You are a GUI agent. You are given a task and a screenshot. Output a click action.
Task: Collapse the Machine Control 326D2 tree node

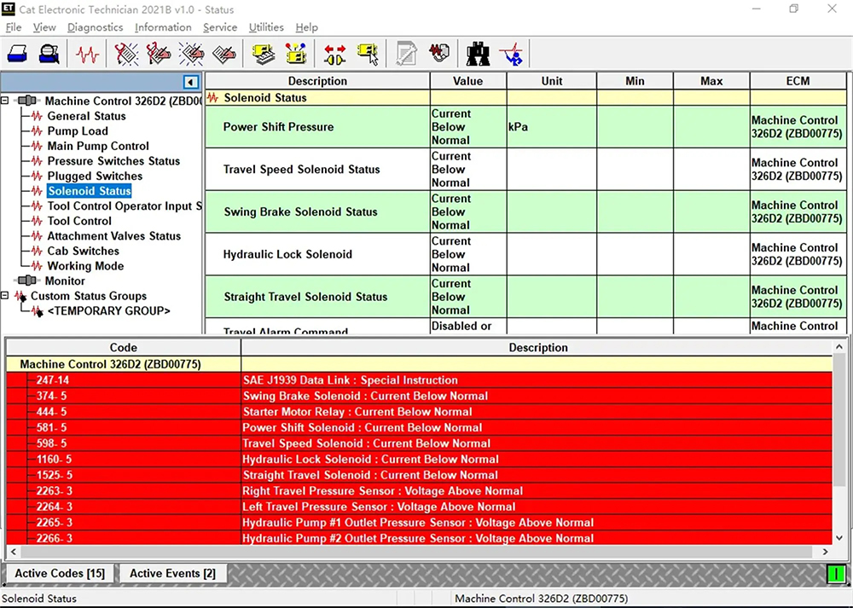[x=5, y=101]
